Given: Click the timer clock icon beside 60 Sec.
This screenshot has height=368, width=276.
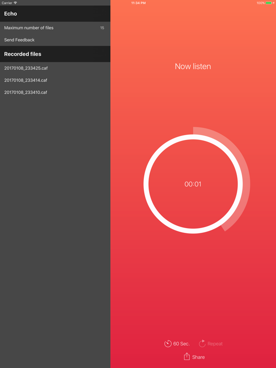Looking at the screenshot, I should 168,344.
